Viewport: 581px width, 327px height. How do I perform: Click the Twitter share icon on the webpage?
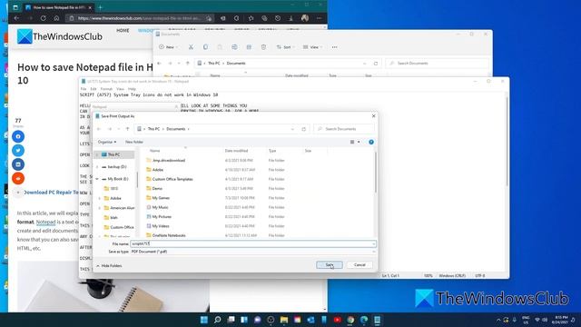pyautogui.click(x=18, y=151)
